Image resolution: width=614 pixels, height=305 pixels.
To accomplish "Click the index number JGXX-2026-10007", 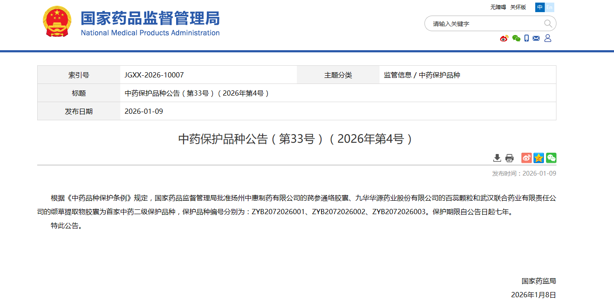I will point(154,75).
